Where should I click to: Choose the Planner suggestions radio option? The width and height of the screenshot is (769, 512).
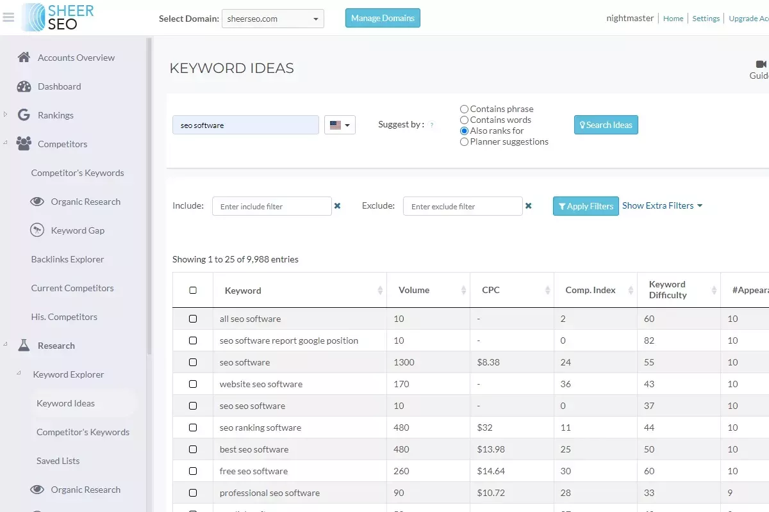tap(464, 141)
